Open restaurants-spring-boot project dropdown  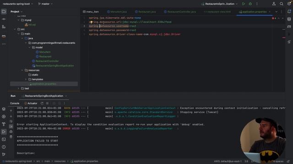(18, 4)
